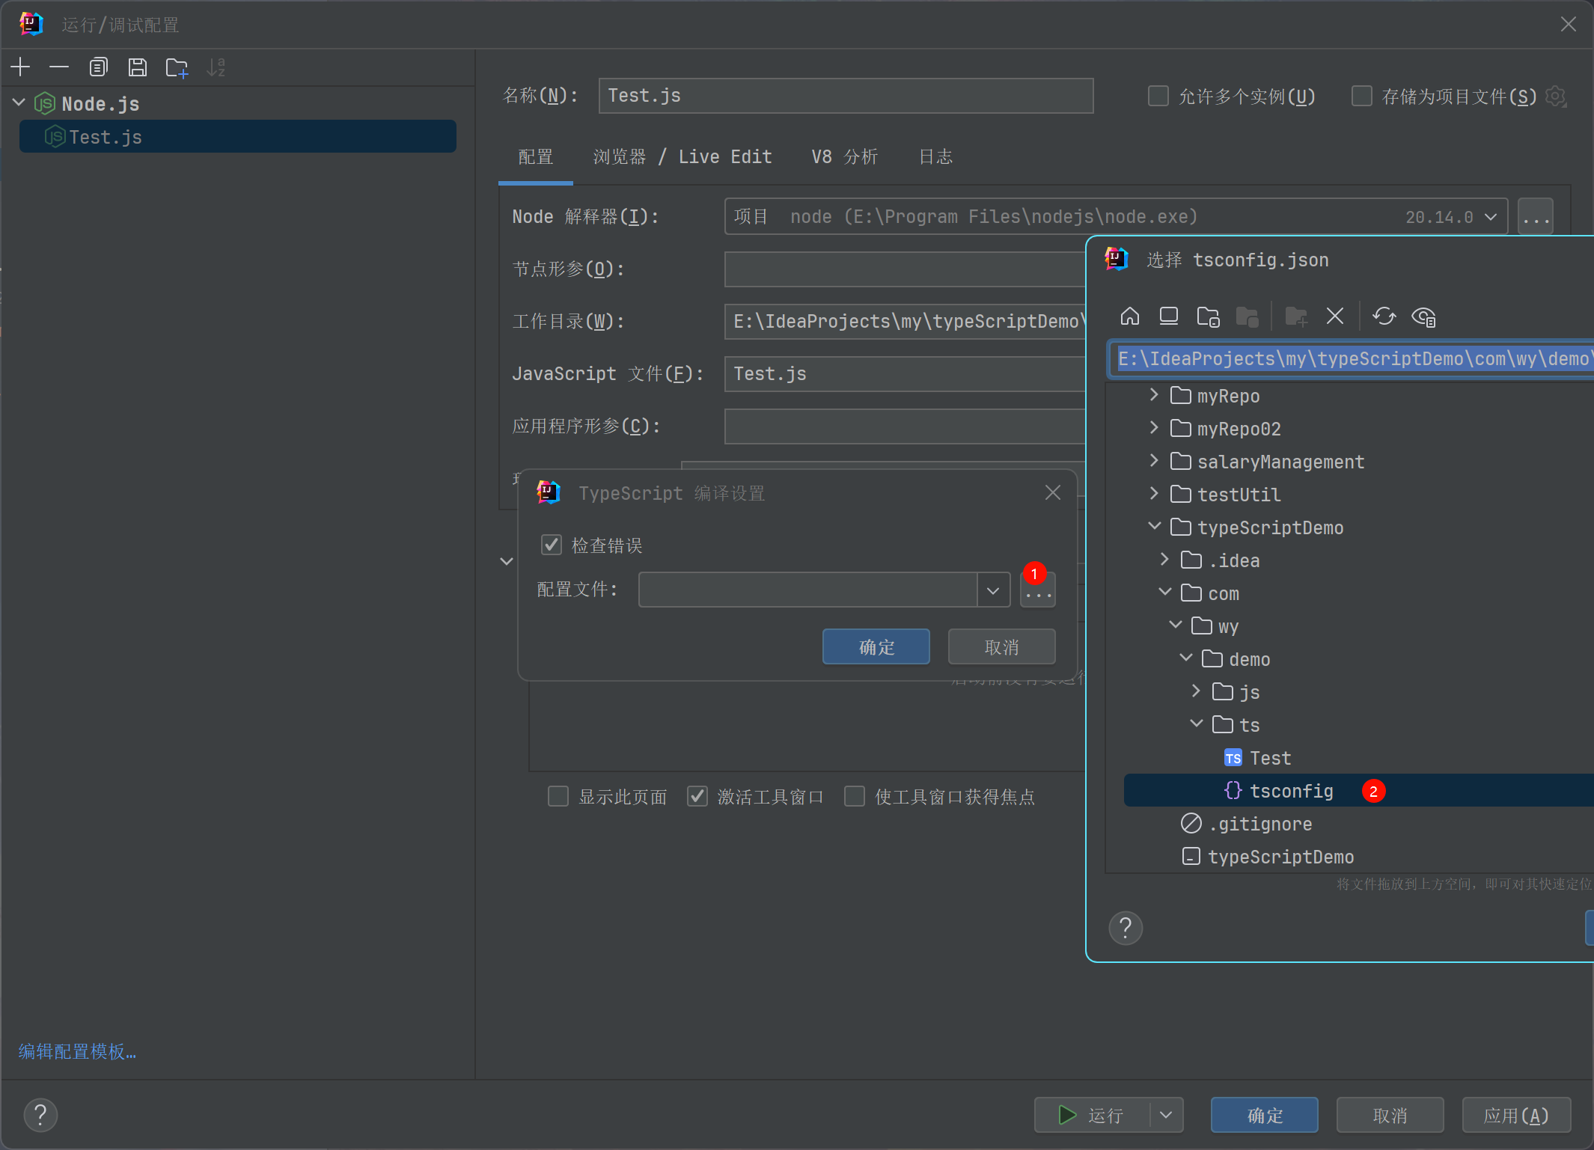The image size is (1594, 1150).
Task: Switch to Browser / Live Edit tab
Action: point(683,157)
